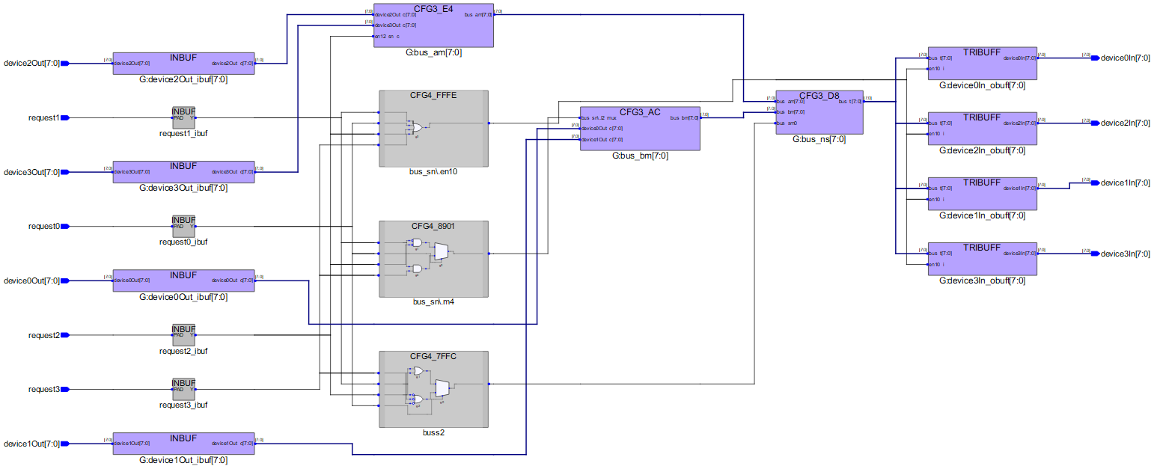Click the request3 input port
1157x472 pixels.
[49, 389]
